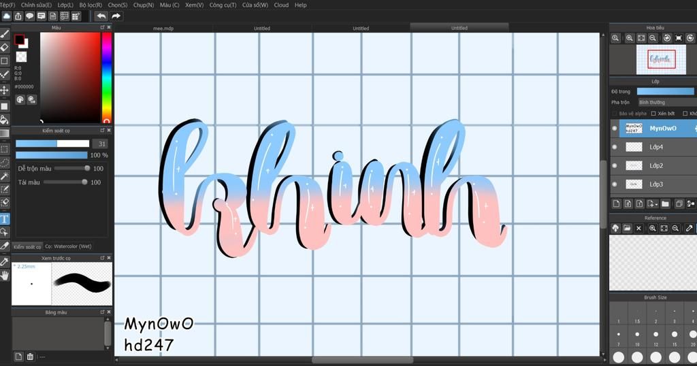Viewport: 697px width, 366px height.
Task: Click the reference panel X clear icon
Action: click(x=638, y=229)
